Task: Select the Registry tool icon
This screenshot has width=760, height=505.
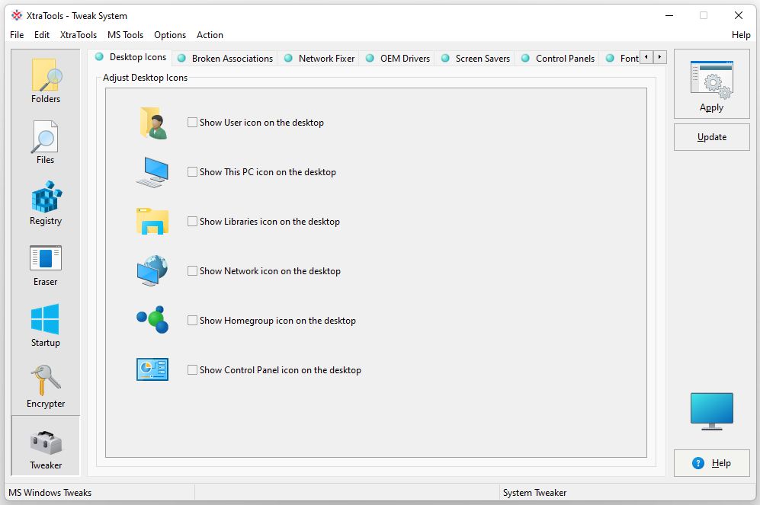Action: 46,203
